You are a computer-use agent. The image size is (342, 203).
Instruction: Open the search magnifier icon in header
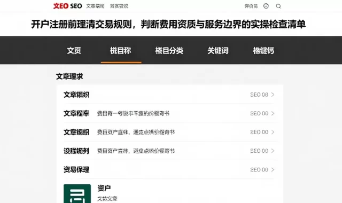(278, 6)
